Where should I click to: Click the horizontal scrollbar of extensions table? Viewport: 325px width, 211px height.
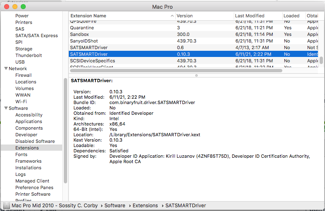pyautogui.click(x=176, y=71)
